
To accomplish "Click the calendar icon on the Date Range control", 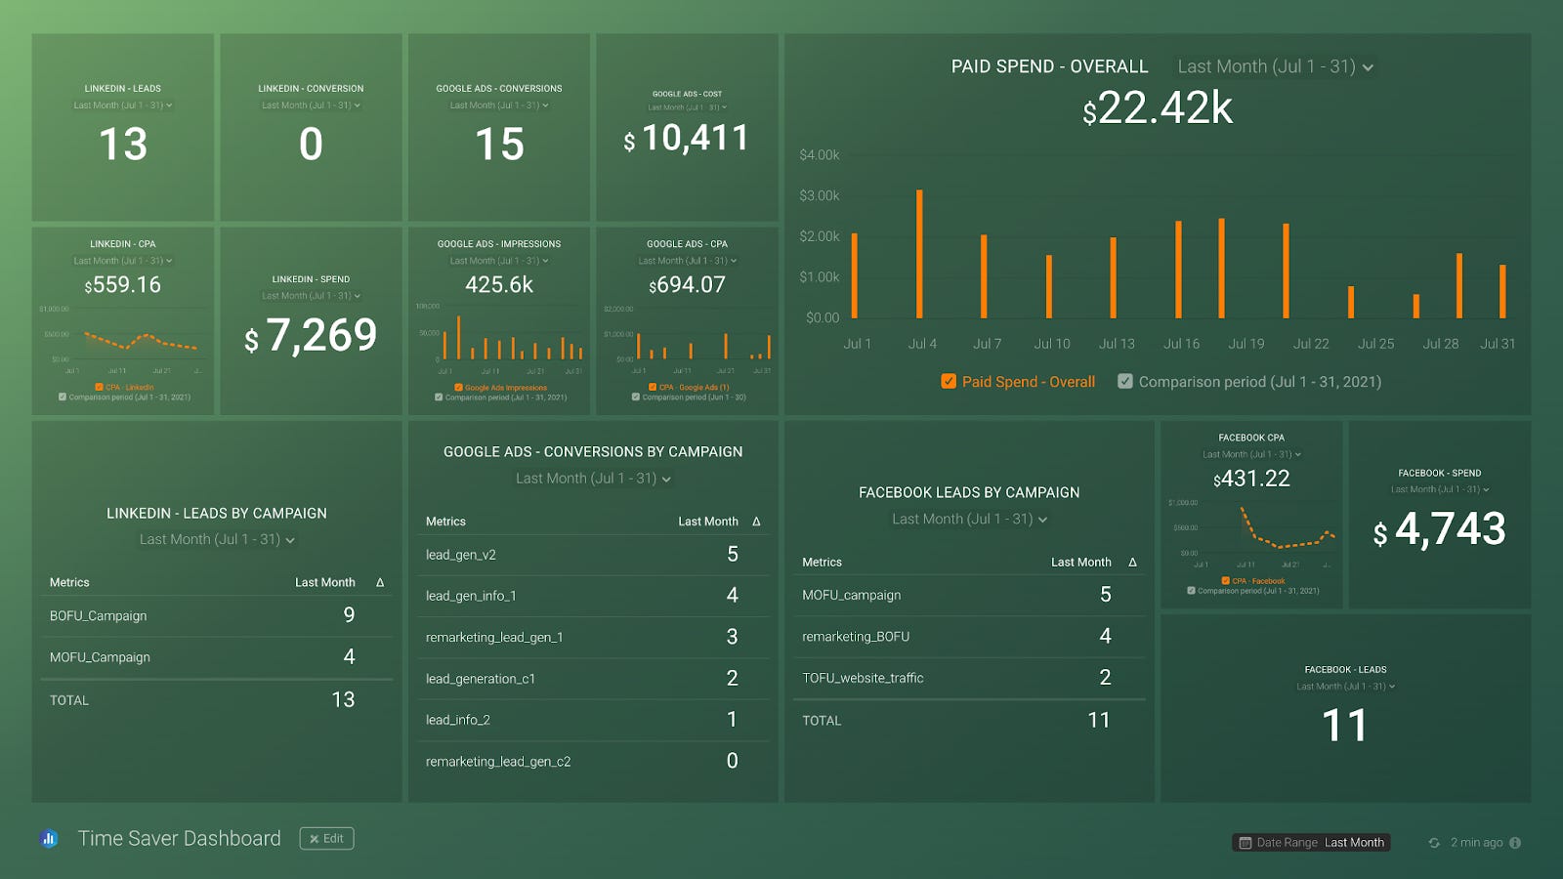I will click(x=1246, y=842).
